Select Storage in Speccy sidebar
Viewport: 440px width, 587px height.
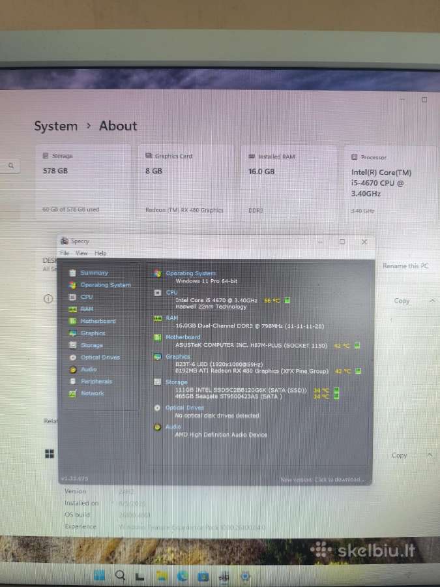click(92, 345)
